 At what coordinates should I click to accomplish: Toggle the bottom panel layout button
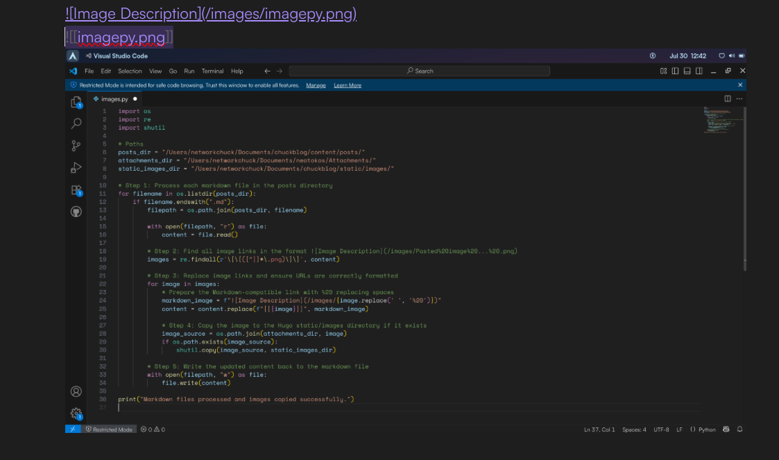tap(687, 71)
